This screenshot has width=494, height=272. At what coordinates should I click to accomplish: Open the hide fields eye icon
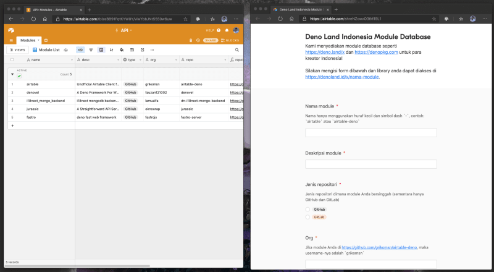pyautogui.click(x=80, y=50)
